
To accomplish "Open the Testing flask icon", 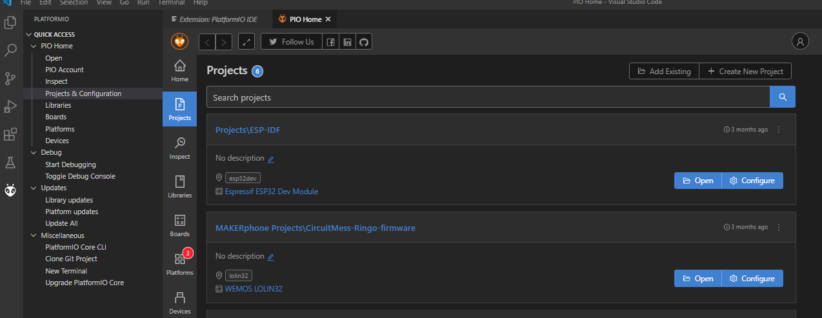I will [x=10, y=163].
